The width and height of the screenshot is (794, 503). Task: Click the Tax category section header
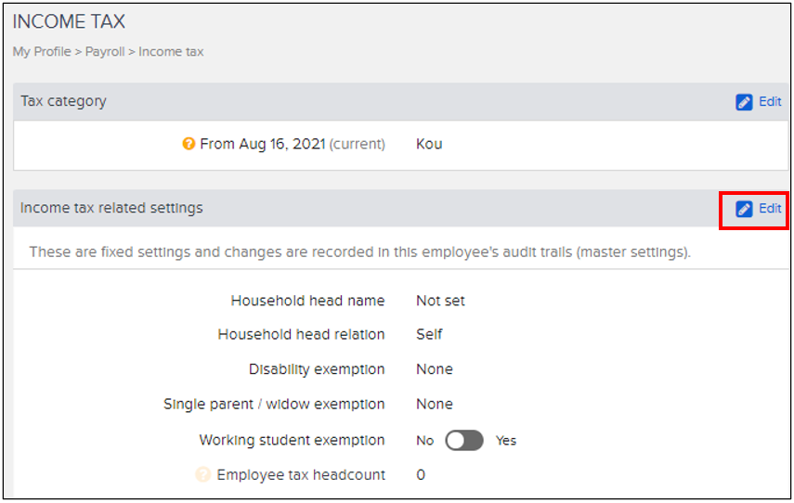(64, 101)
